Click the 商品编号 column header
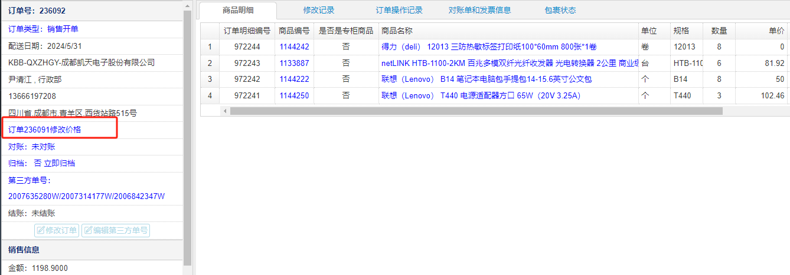Image resolution: width=790 pixels, height=275 pixels. tap(294, 31)
